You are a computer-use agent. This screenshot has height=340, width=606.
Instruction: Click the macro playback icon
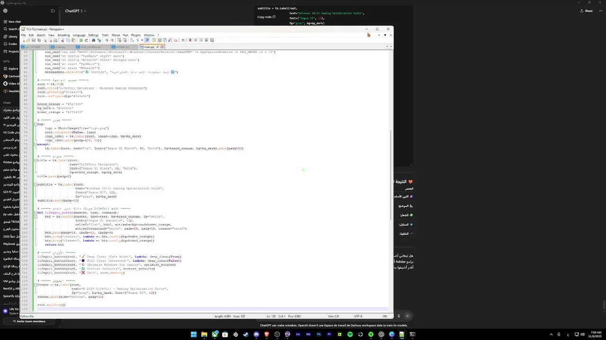click(x=201, y=40)
